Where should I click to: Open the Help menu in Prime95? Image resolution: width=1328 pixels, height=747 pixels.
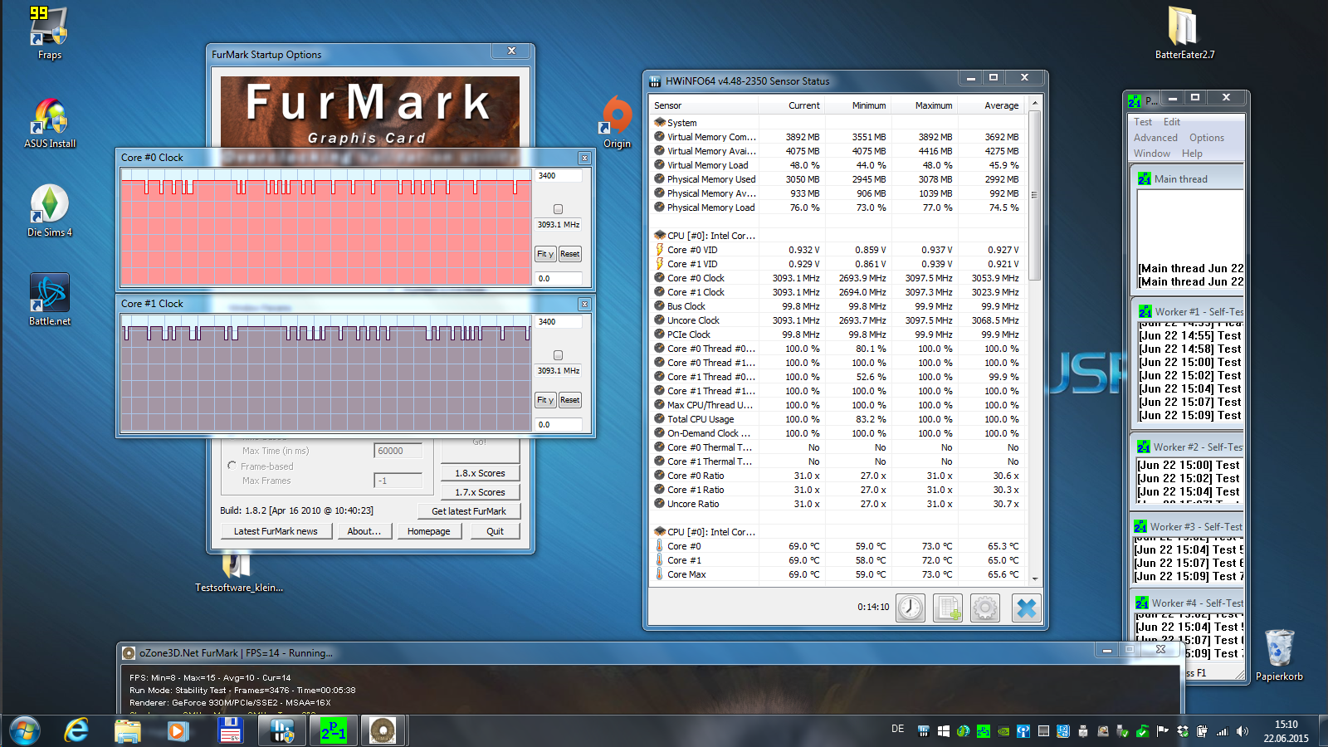pos(1192,154)
